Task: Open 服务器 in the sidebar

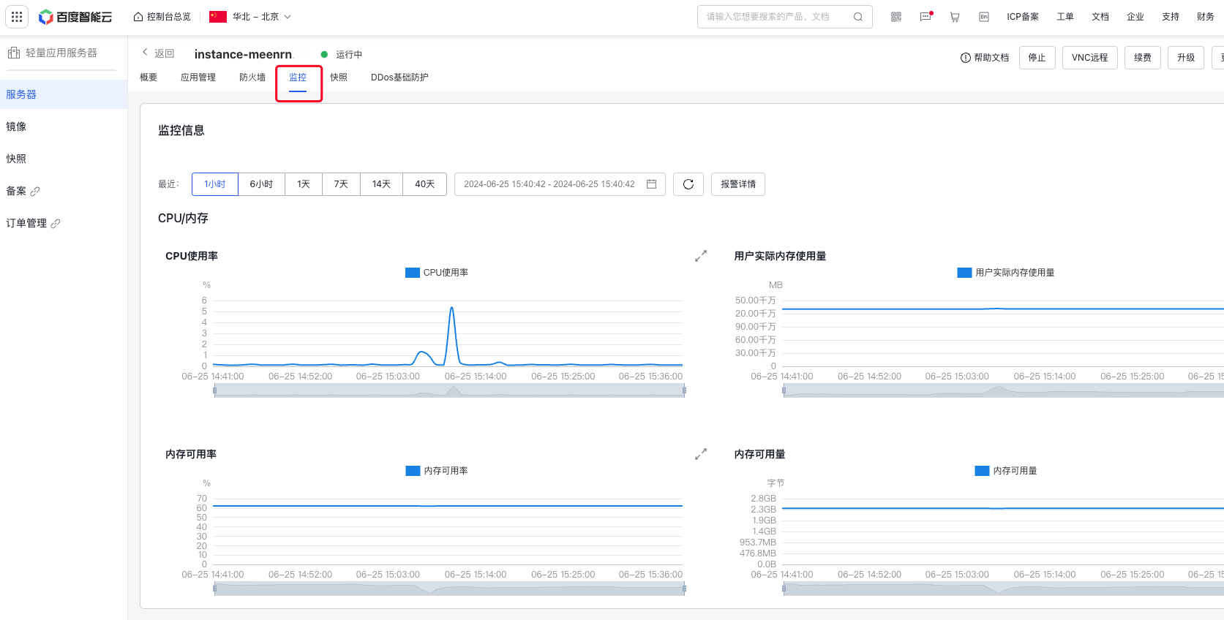Action: coord(64,94)
